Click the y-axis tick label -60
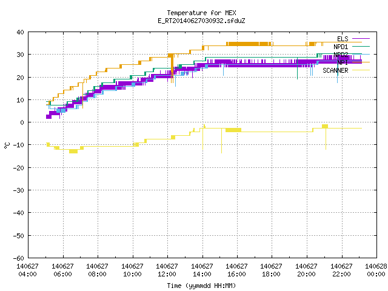 pos(19,258)
